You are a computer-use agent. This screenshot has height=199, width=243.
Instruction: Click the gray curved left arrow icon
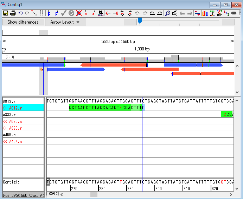(x=137, y=13)
